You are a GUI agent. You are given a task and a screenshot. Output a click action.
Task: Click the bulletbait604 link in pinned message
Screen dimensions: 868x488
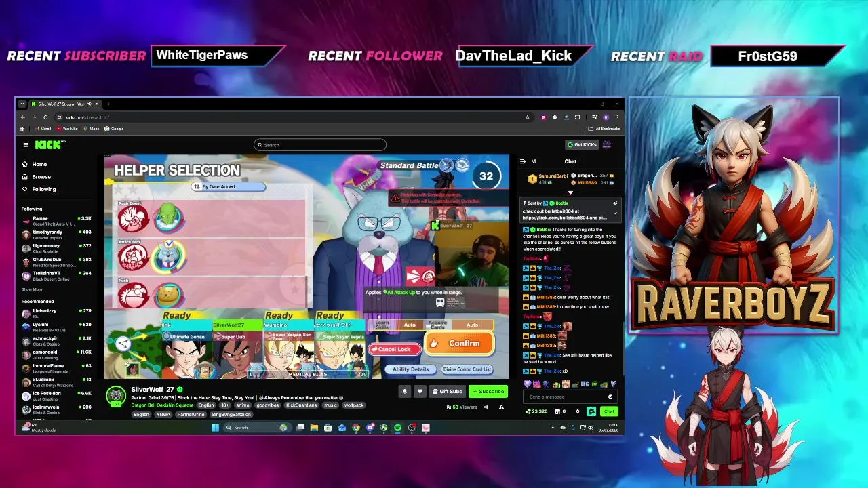point(564,218)
